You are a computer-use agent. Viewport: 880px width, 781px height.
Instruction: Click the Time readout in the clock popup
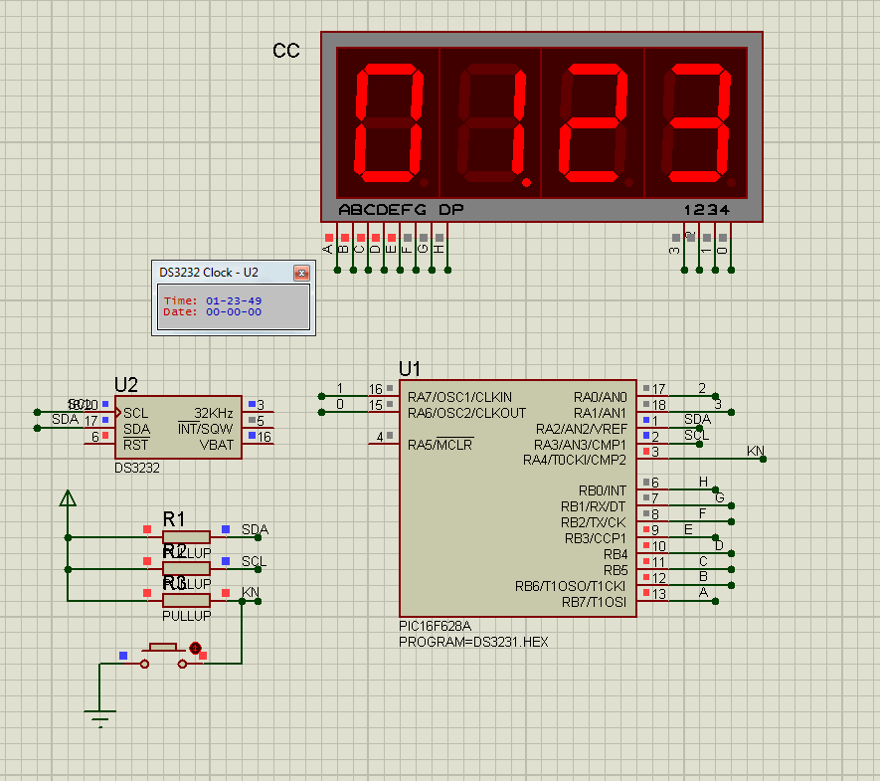pos(213,300)
